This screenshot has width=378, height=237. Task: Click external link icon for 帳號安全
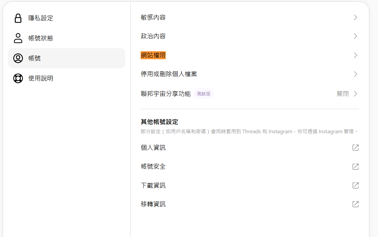(356, 166)
